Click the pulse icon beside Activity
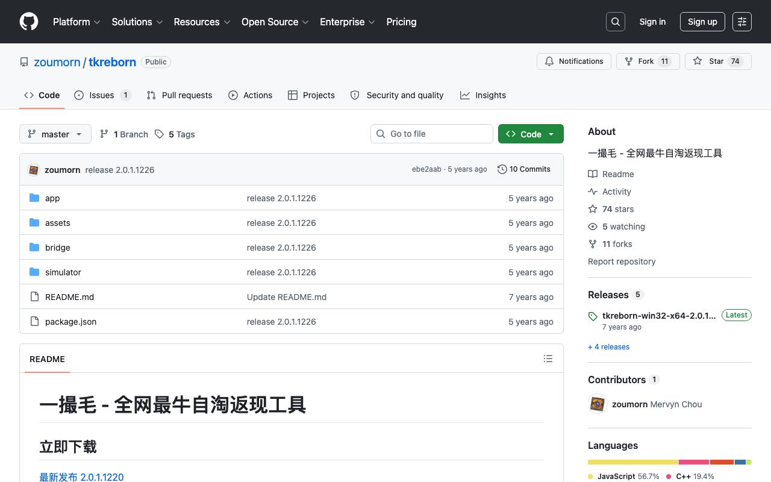Image resolution: width=771 pixels, height=482 pixels. pos(593,192)
